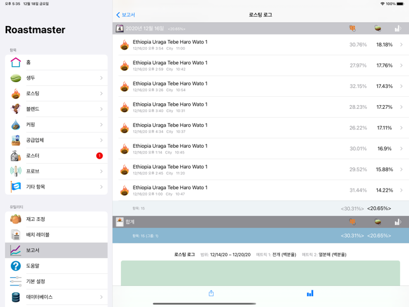This screenshot has width=409, height=307.
Task: Tap the 도움말 question mark icon
Action: (x=16, y=266)
